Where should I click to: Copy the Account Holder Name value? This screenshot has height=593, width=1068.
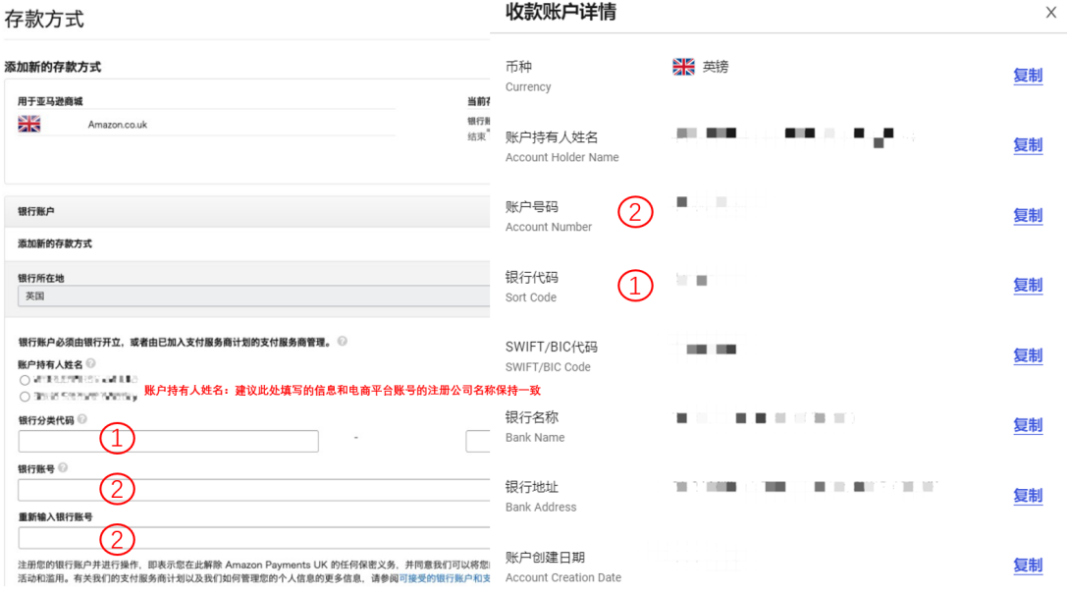tap(1028, 145)
